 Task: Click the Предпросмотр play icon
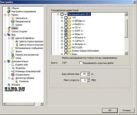[13, 21]
